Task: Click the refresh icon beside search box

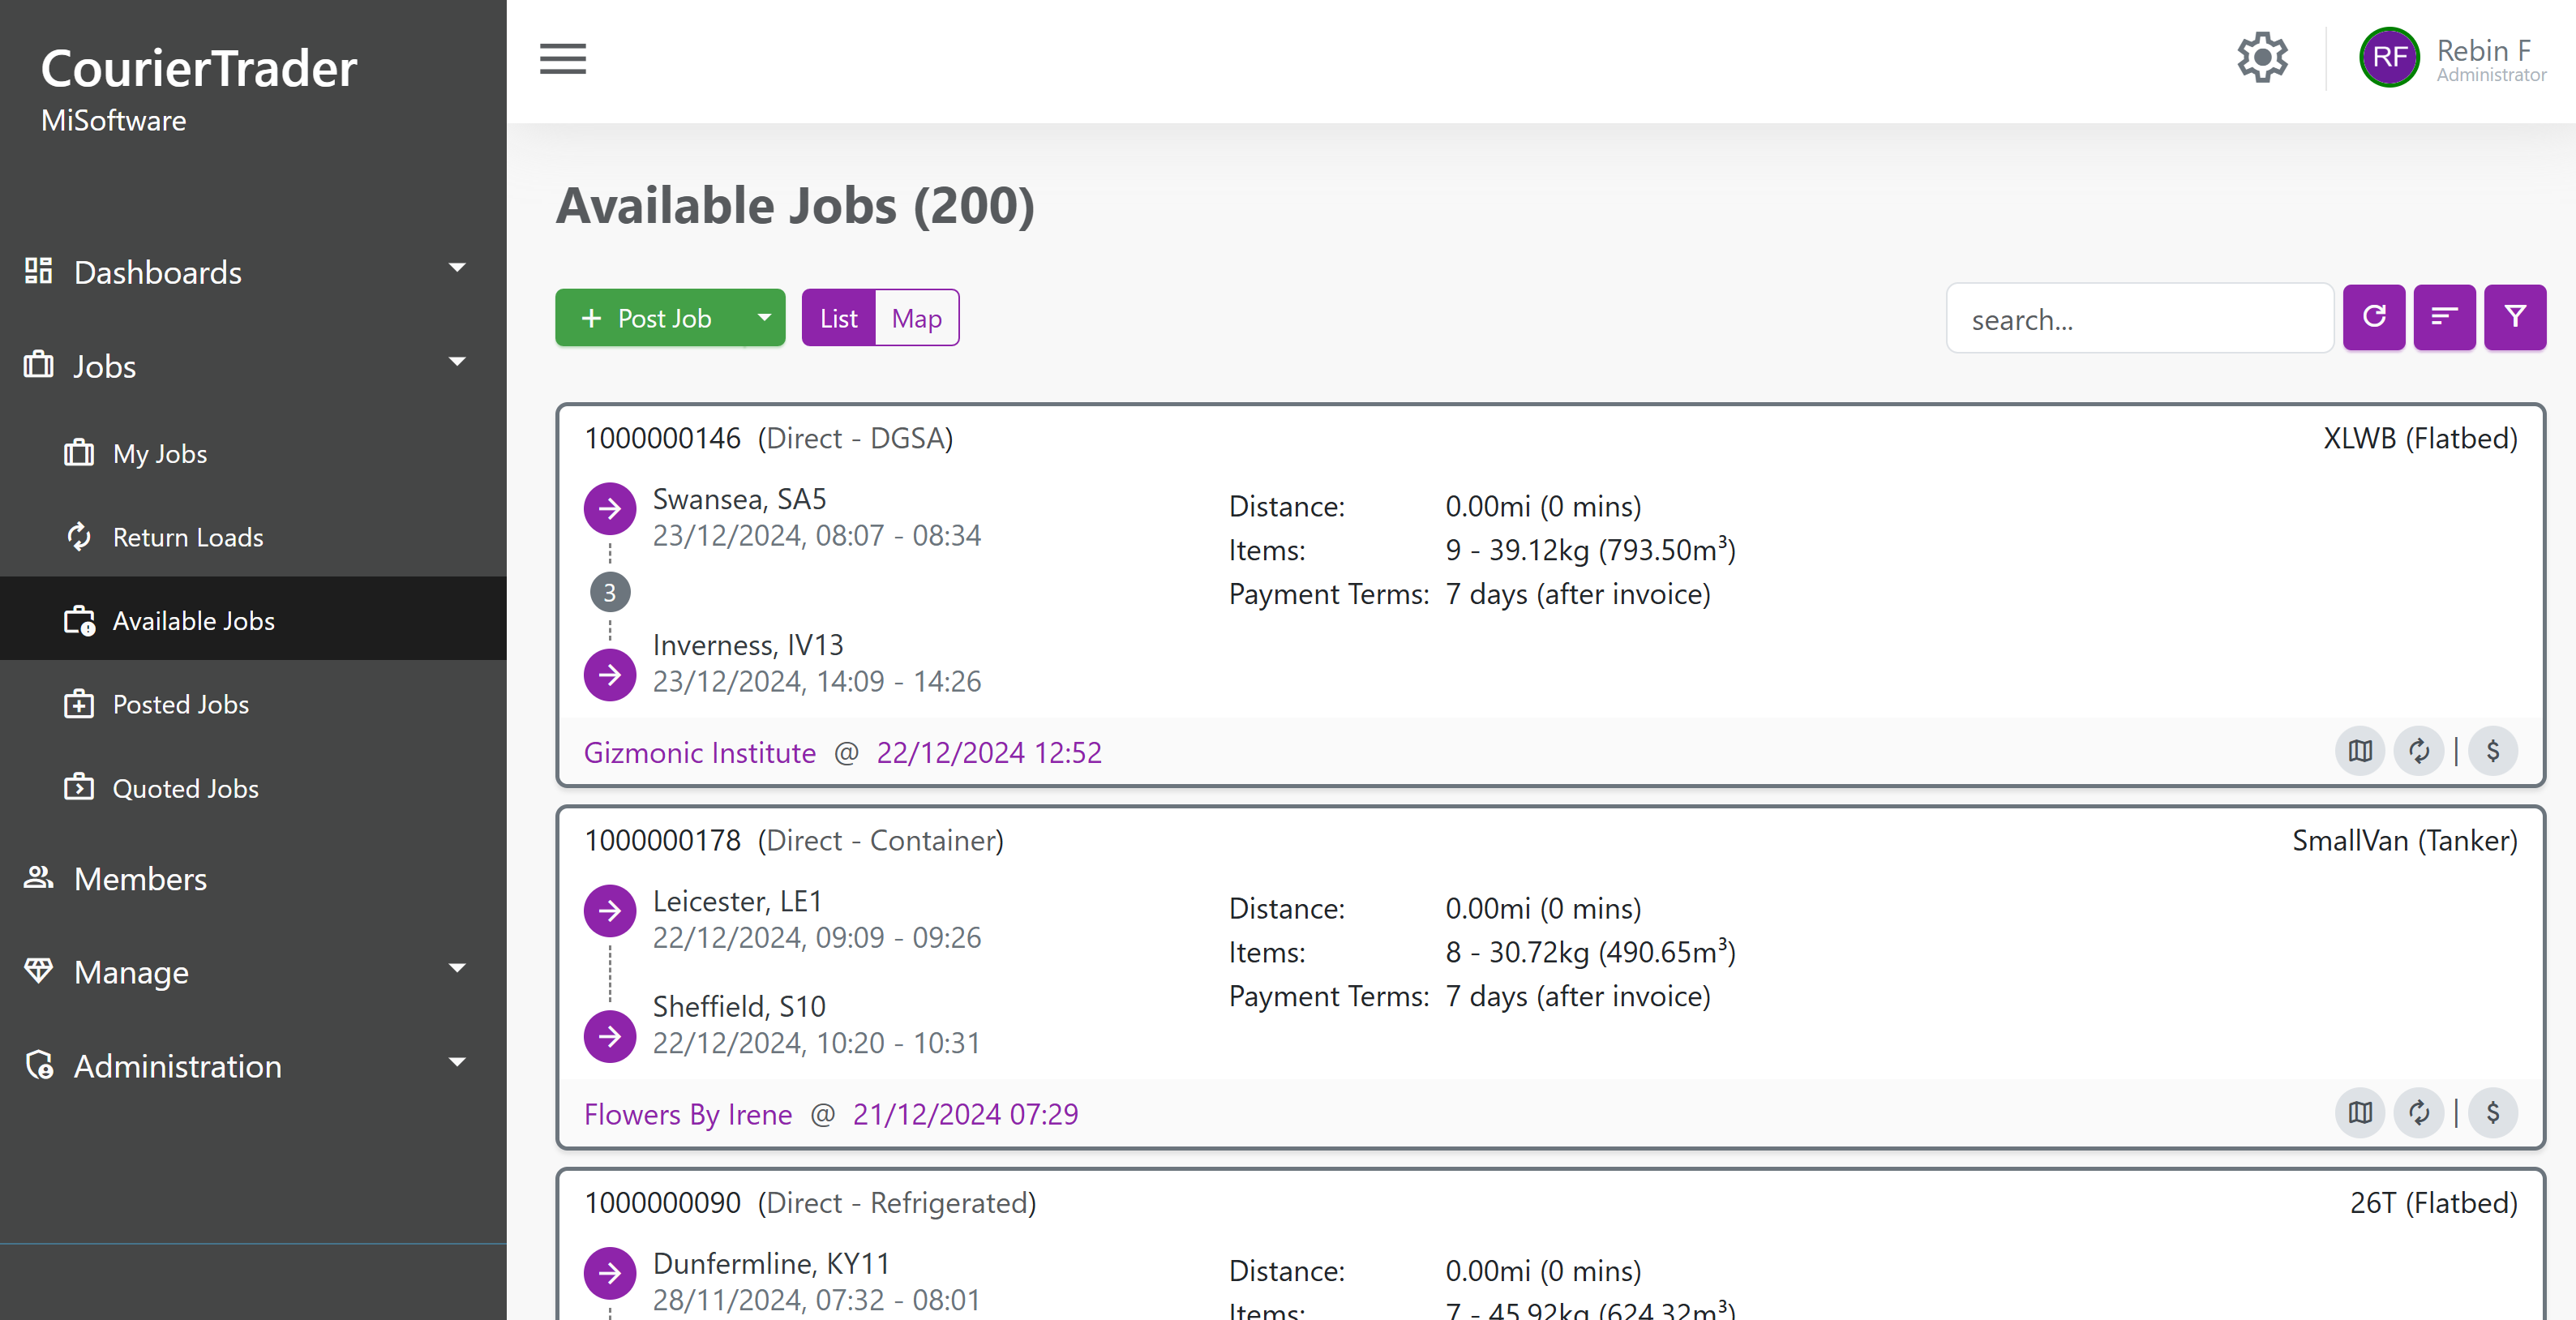Action: pos(2373,318)
